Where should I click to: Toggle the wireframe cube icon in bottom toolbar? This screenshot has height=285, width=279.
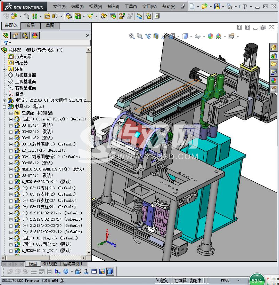pos(78,271)
